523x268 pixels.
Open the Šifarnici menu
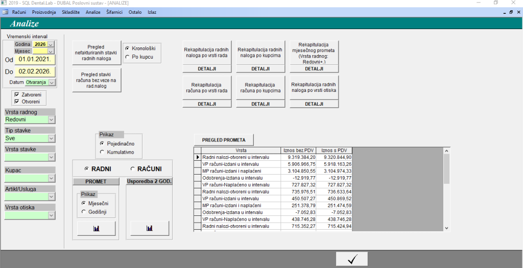coord(114,11)
